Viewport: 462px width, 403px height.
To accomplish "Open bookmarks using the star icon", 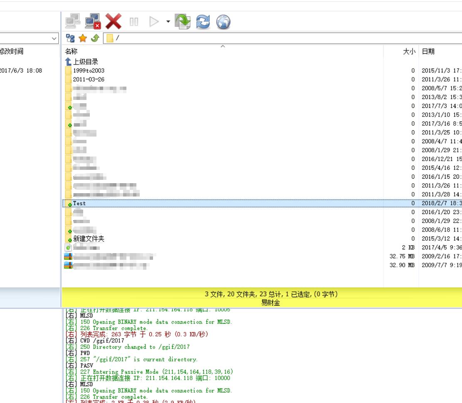I will pyautogui.click(x=83, y=38).
